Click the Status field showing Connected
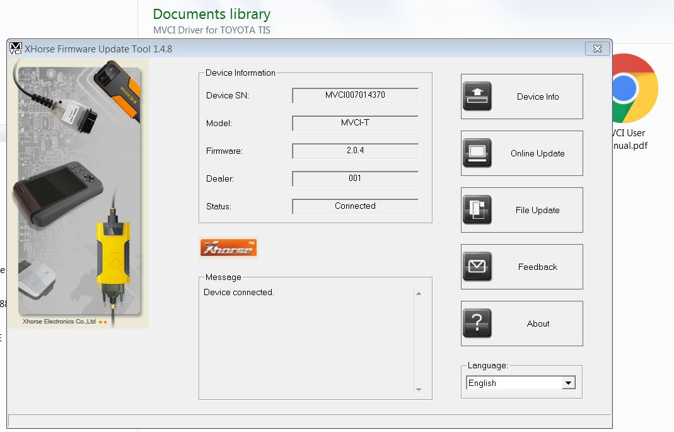 pos(355,206)
